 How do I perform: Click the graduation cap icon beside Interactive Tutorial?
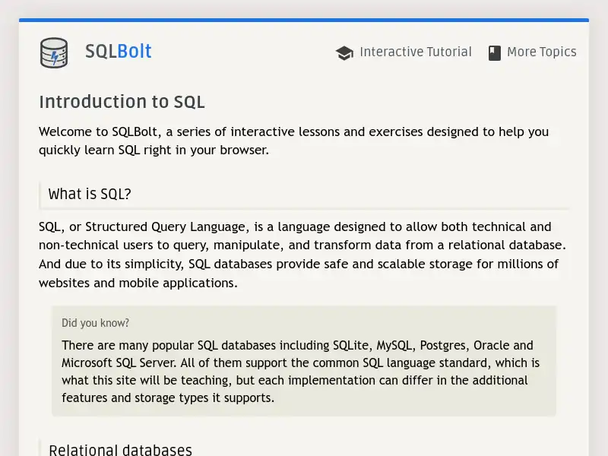(344, 52)
